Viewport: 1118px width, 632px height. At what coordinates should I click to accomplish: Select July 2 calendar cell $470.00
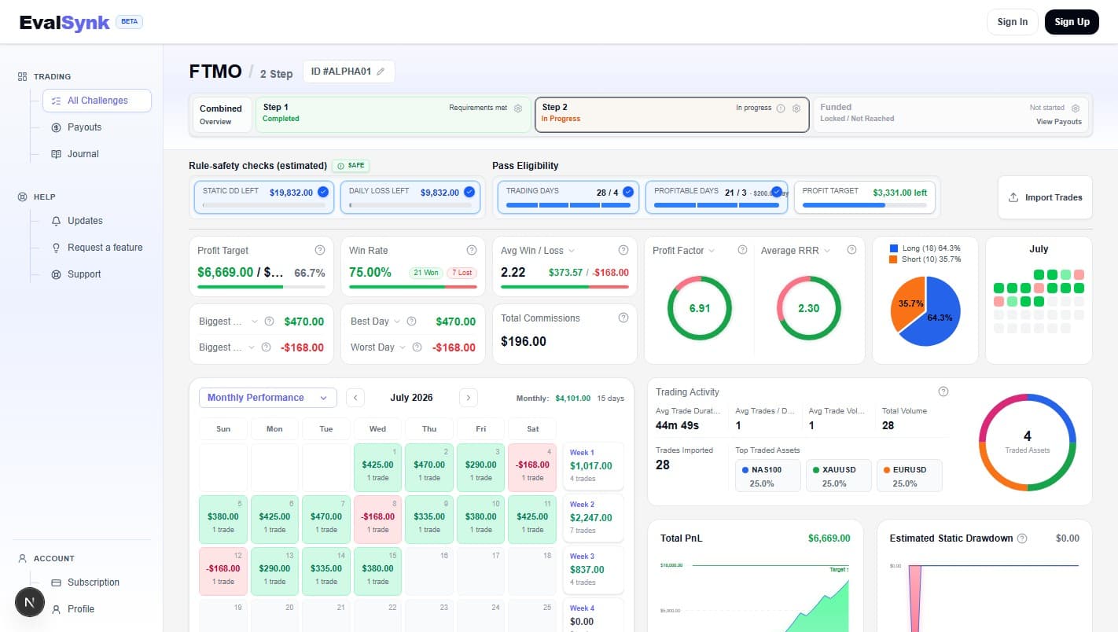point(429,468)
